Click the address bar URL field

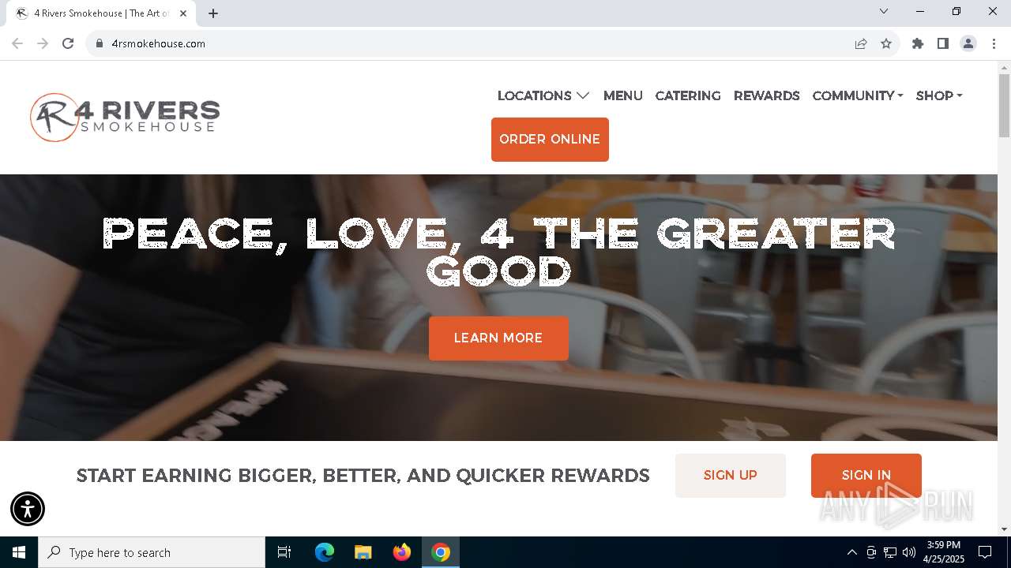click(474, 43)
